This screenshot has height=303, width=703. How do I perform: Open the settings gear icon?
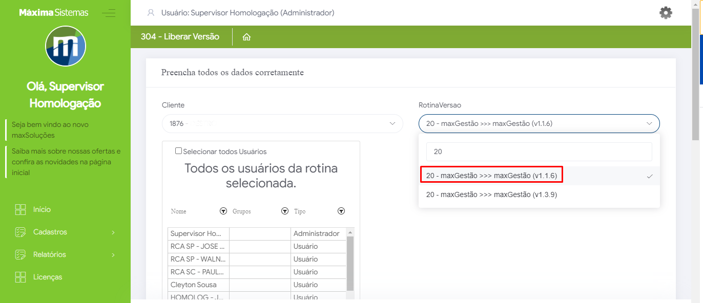tap(666, 13)
